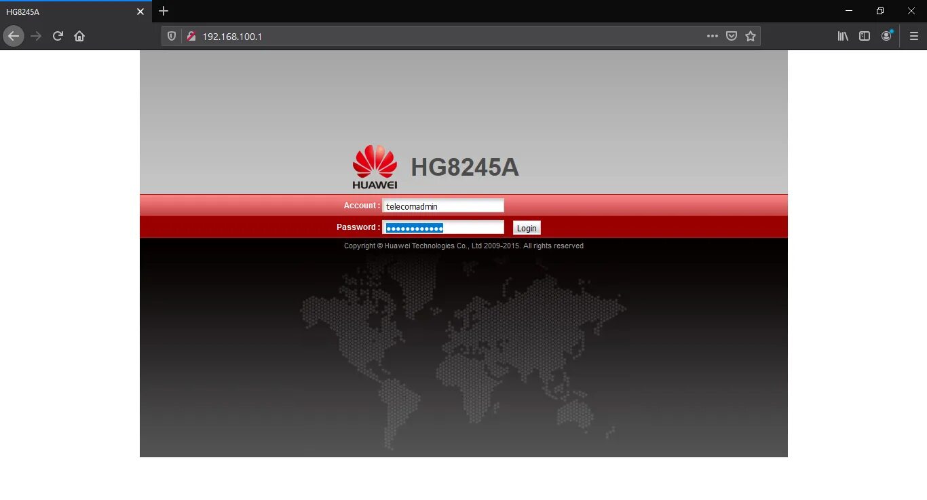This screenshot has width=927, height=500.
Task: Click the Firefox tracking protection shield icon
Action: coord(171,35)
